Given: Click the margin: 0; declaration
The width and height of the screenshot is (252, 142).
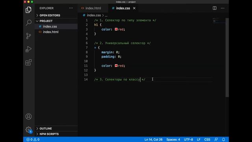Looking at the screenshot, I should (x=110, y=52).
